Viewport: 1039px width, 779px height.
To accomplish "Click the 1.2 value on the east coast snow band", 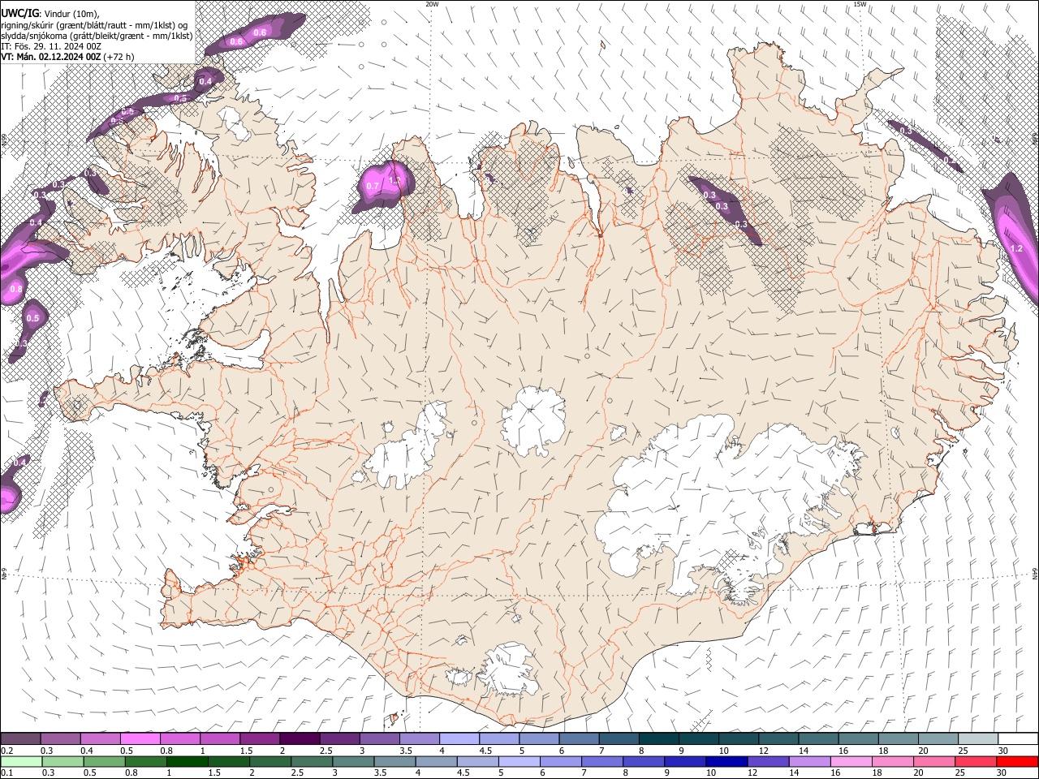I will tap(1015, 248).
